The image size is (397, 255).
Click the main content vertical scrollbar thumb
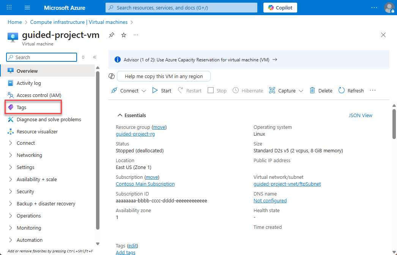394,124
